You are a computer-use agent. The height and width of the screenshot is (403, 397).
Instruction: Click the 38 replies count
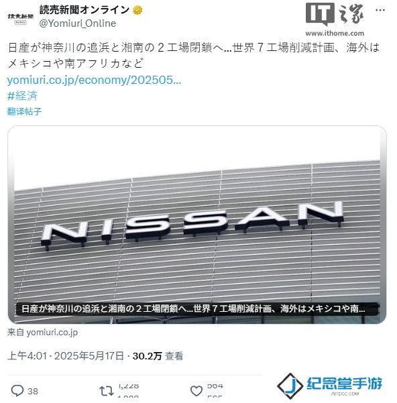33,391
